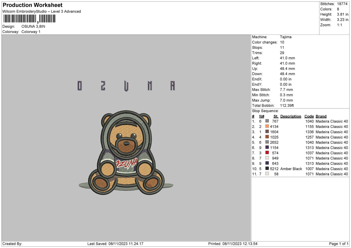The width and height of the screenshot is (351, 248).
Task: Click thread code '1336' in stop 3
Action: pyautogui.click(x=309, y=132)
